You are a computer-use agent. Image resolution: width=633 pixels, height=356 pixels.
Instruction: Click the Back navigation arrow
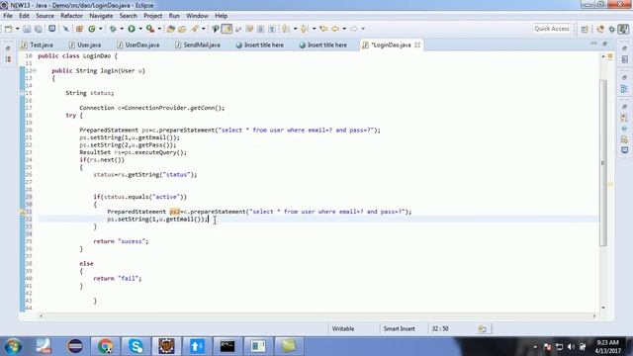tap(335, 29)
